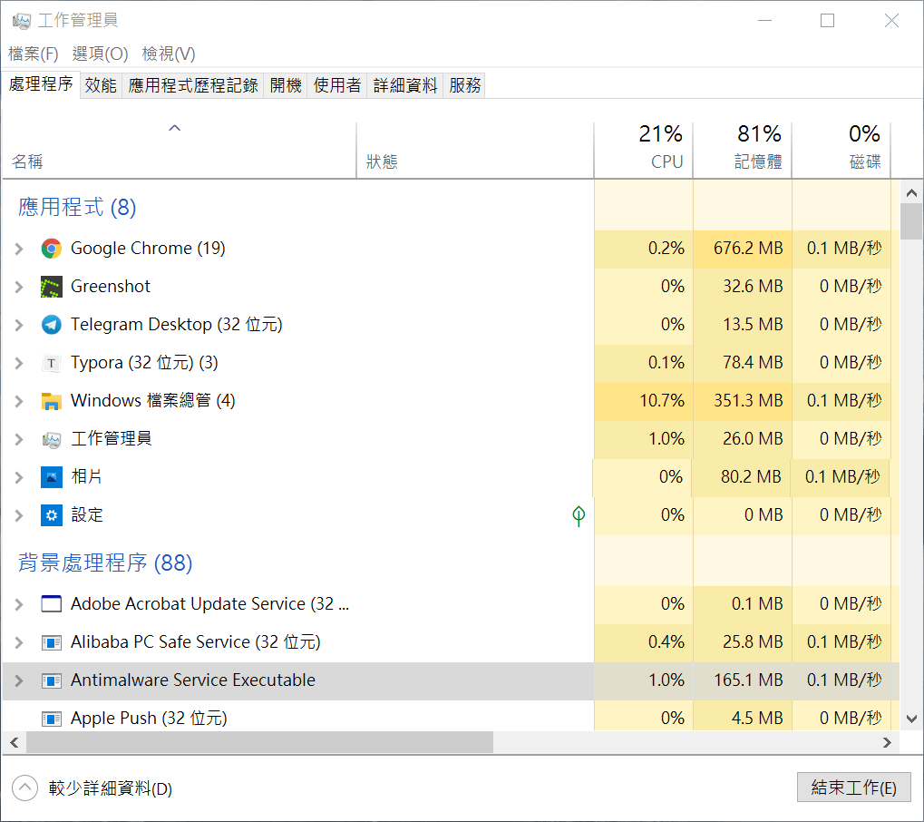Click the vertical scrollbar down arrow

coord(911,719)
